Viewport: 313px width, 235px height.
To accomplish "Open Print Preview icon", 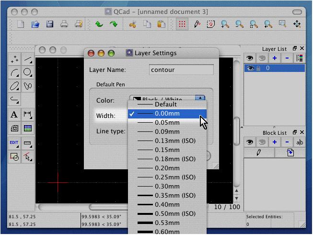I will point(79,24).
